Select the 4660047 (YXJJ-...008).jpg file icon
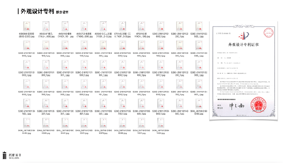The width and height of the screenshot is (283, 163). [46, 26]
